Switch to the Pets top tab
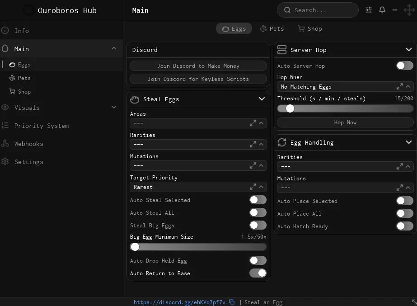 272,29
